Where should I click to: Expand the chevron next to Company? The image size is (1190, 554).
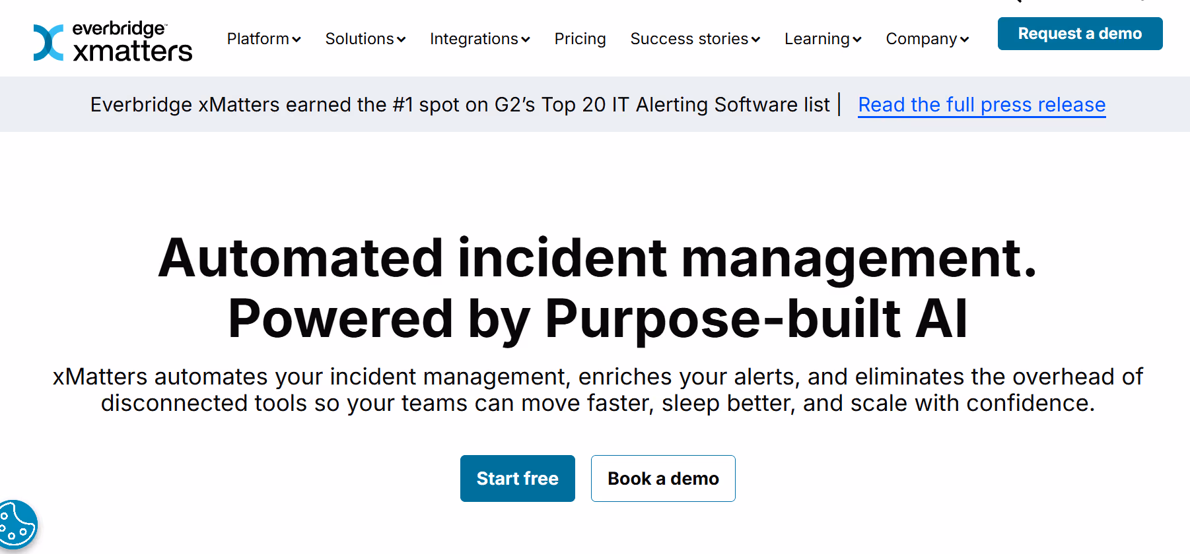pos(964,40)
